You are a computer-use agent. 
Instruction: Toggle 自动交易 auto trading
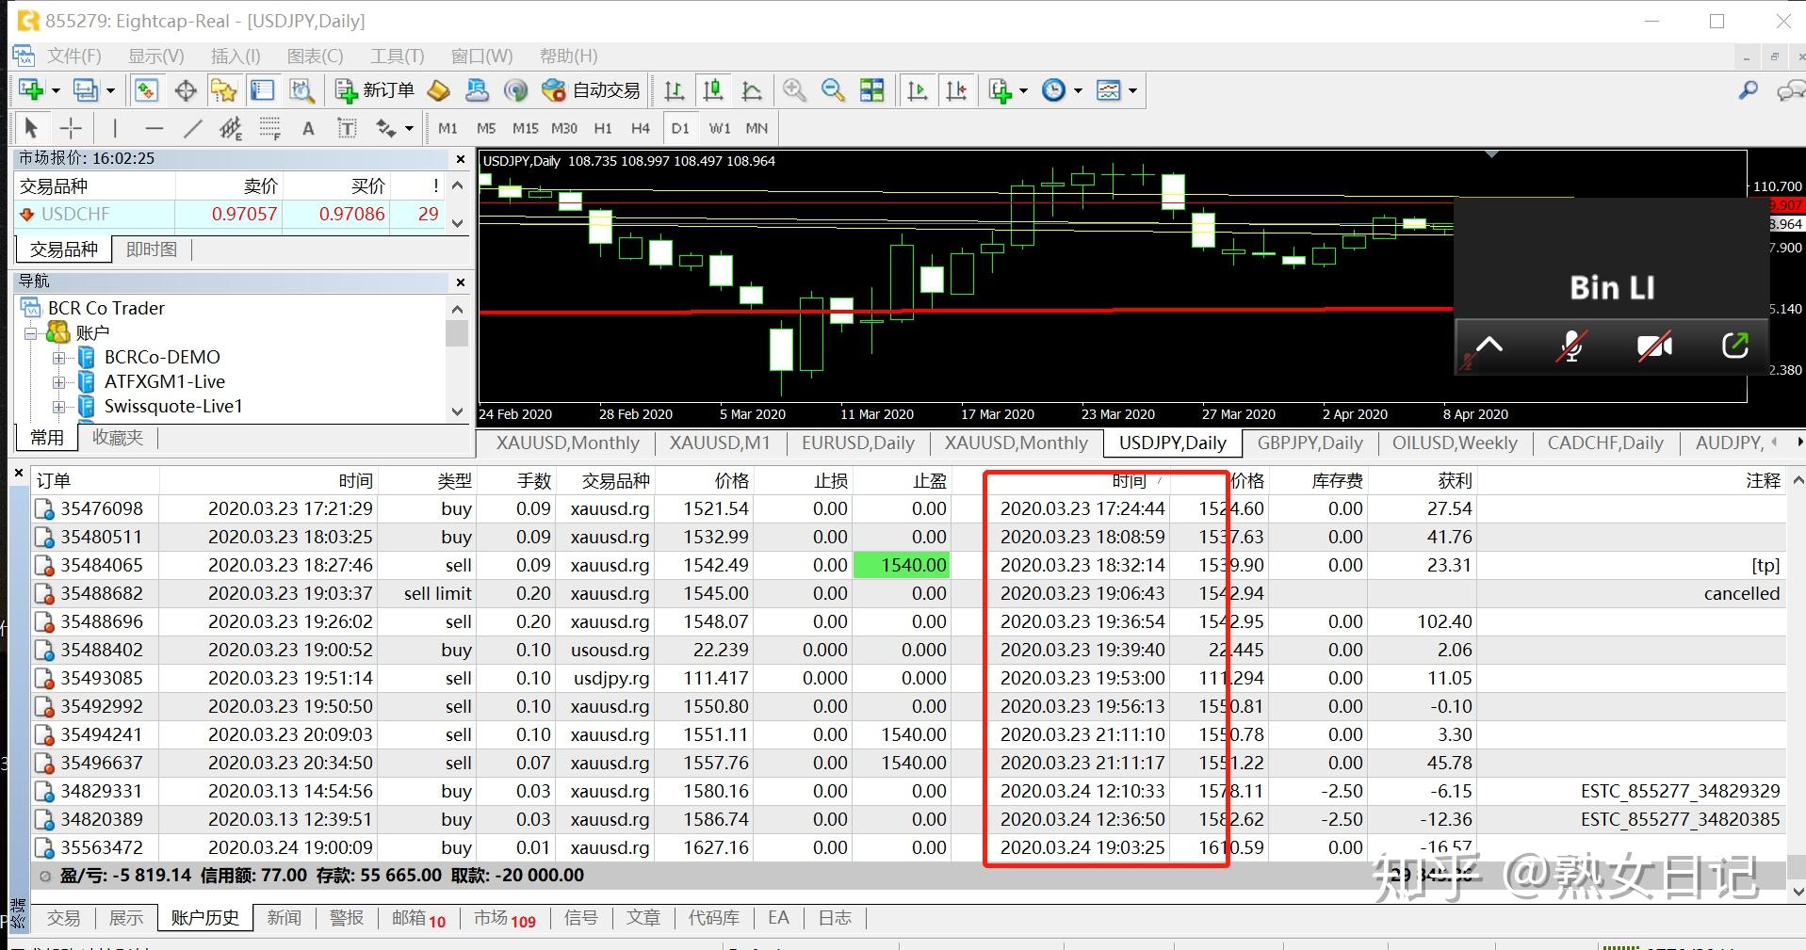pos(592,90)
